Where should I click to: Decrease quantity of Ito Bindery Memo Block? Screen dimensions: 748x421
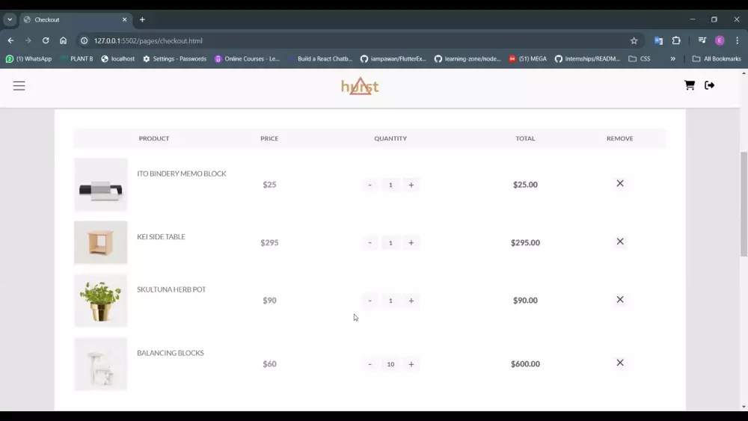tap(370, 185)
